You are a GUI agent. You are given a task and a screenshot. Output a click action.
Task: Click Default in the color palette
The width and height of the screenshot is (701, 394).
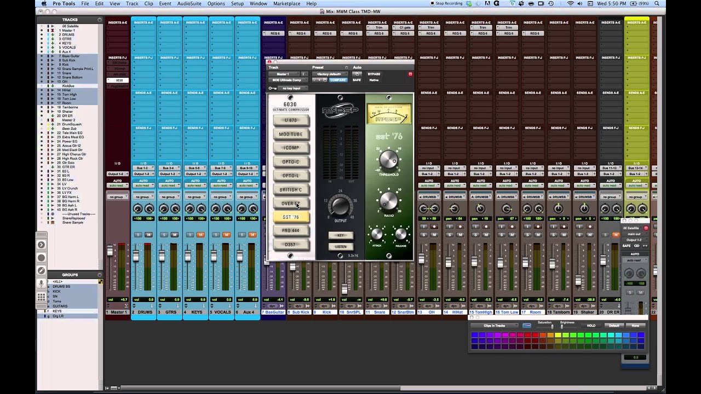pos(614,326)
